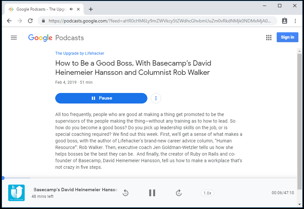Open a new browser tab
This screenshot has height=209, width=304.
pos(91,9)
